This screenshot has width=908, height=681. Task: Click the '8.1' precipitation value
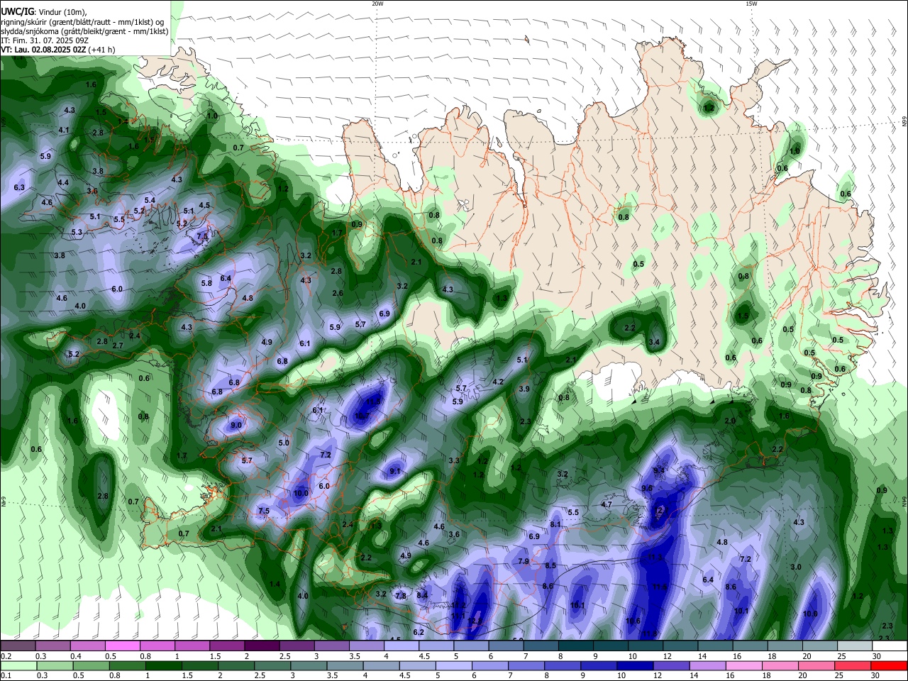point(555,524)
